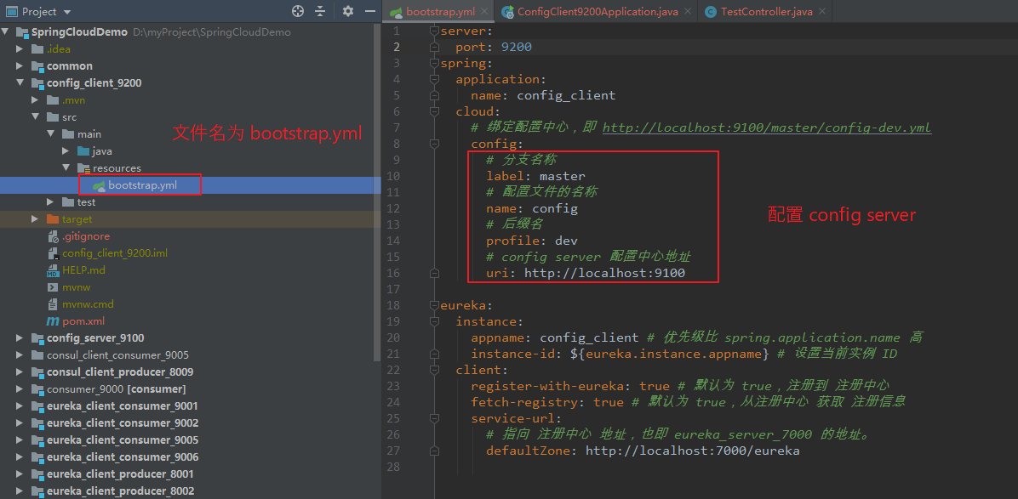
Task: Click the Maven pom.xml icon
Action: [x=53, y=320]
